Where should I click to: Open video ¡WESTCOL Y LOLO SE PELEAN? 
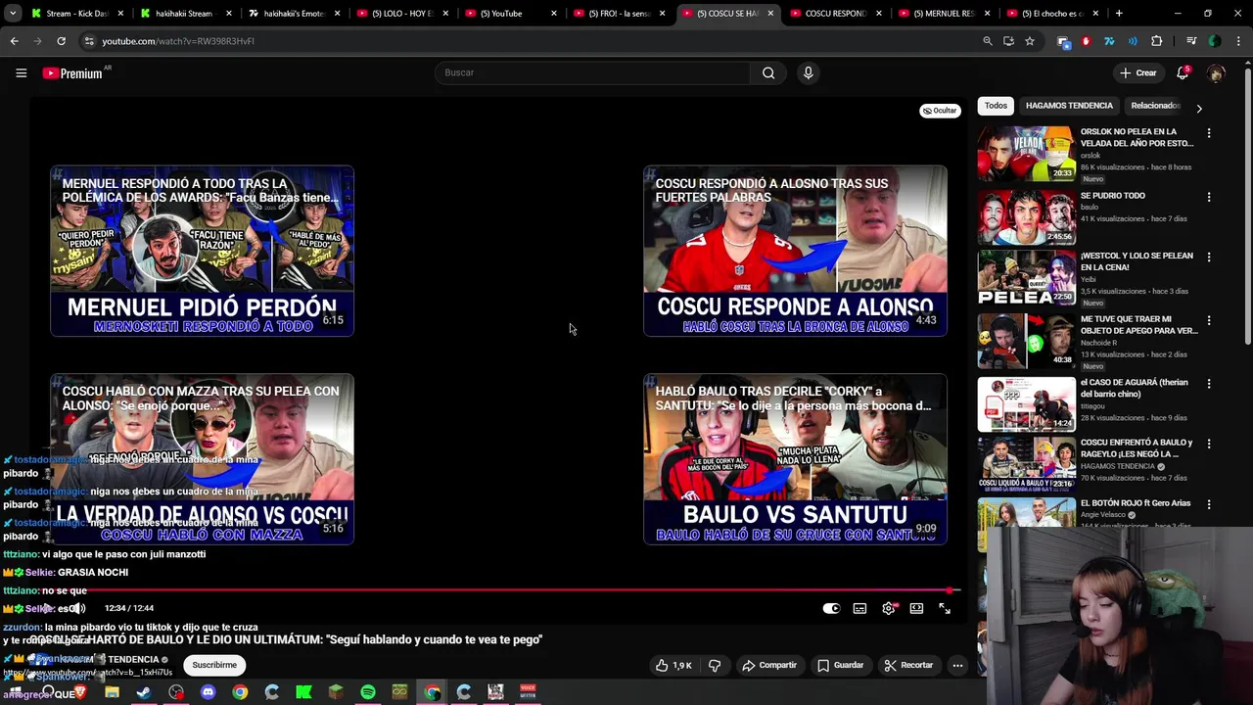pyautogui.click(x=1137, y=261)
